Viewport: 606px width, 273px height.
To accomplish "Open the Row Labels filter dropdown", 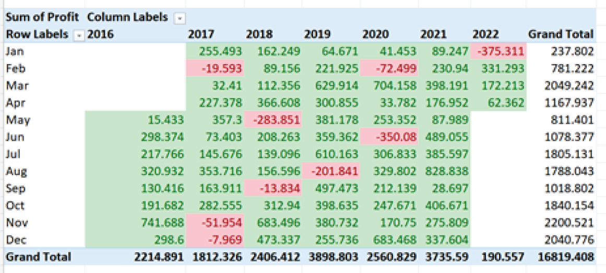I will [x=79, y=35].
